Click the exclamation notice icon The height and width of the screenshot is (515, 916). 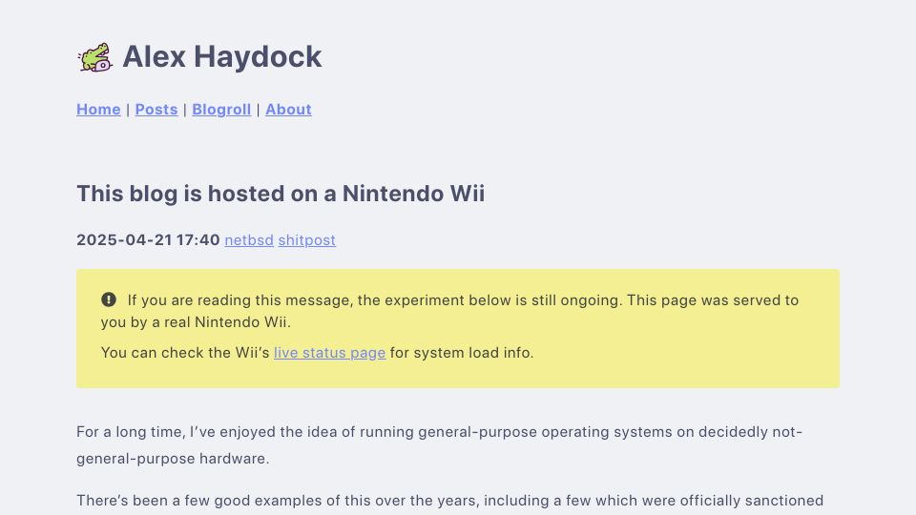coord(109,299)
